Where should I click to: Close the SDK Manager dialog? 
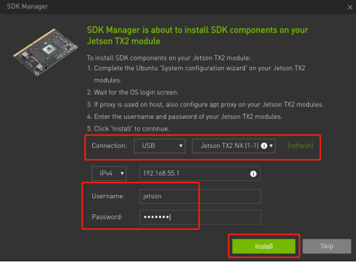point(350,7)
